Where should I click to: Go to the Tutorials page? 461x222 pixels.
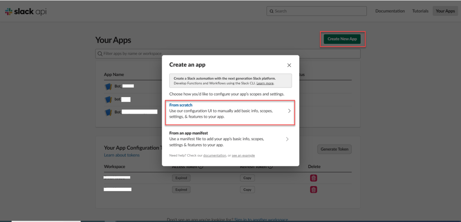(420, 11)
